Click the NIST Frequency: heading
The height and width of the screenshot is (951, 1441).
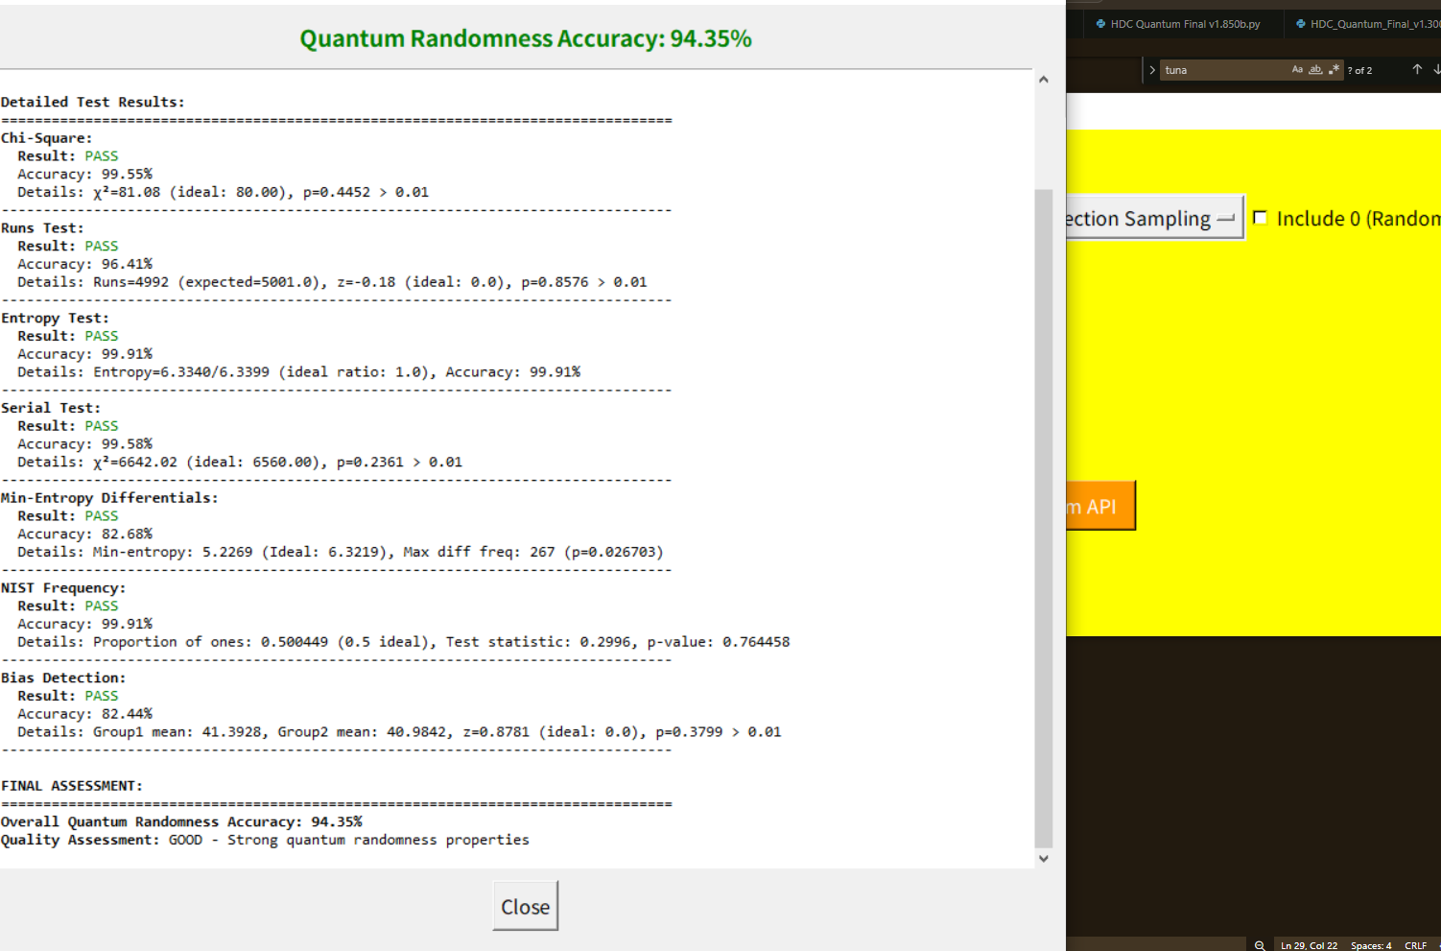(63, 588)
